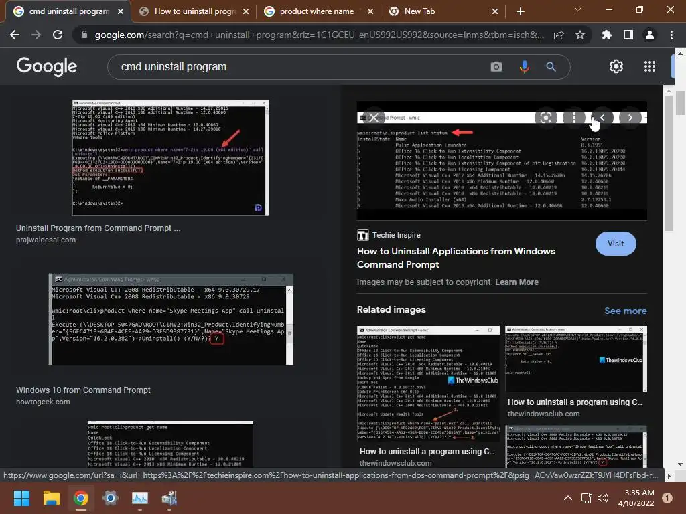
Task: Click the address bar URL
Action: coord(320,35)
